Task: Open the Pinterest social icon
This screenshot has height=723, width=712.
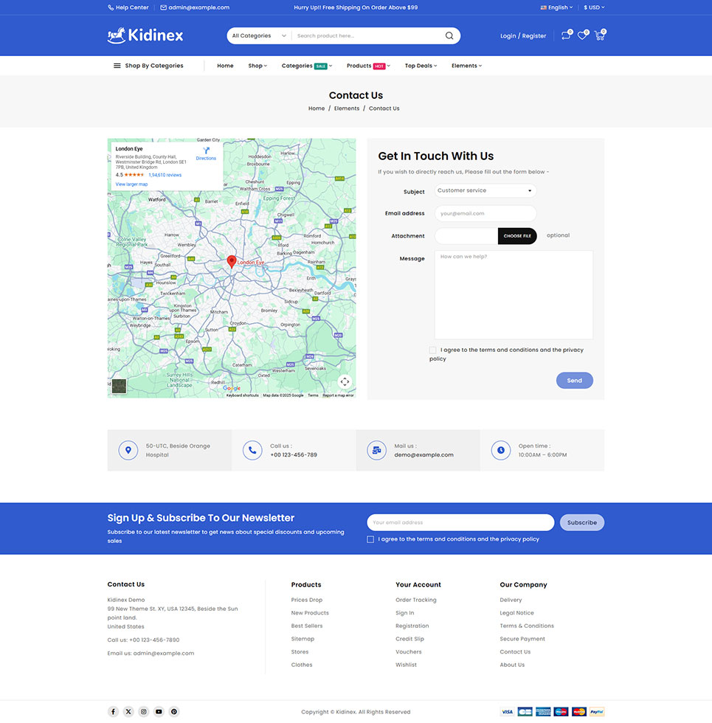Action: pyautogui.click(x=174, y=711)
